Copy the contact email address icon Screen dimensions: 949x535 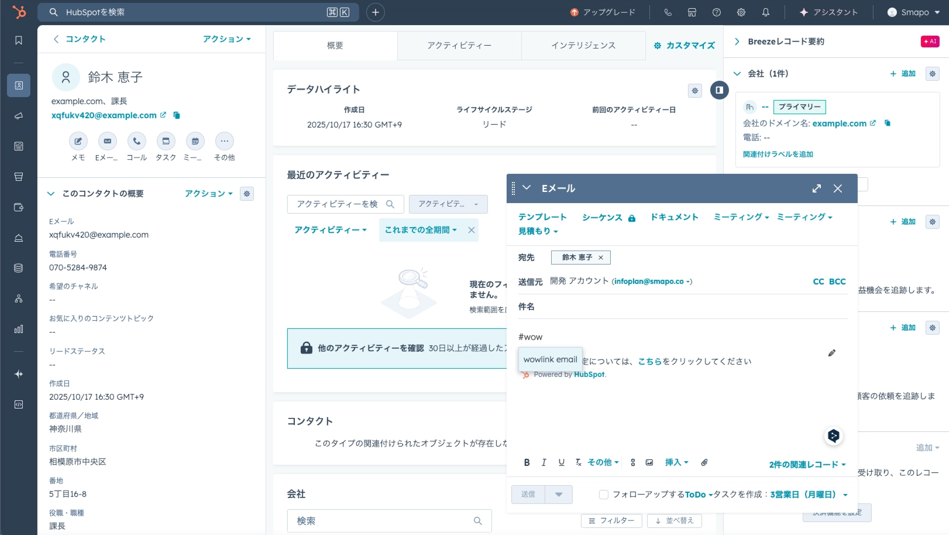coord(177,115)
